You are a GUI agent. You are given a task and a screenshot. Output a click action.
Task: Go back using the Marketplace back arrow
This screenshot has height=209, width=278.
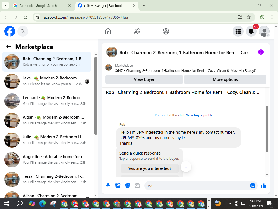coord(9,47)
